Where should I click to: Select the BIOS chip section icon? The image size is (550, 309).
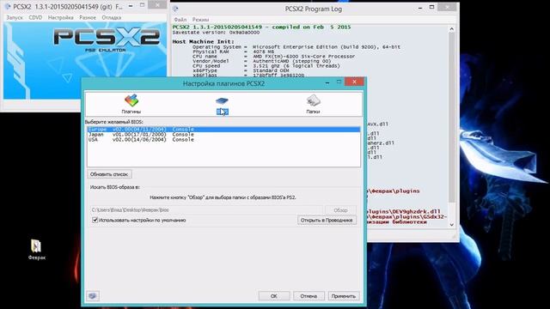(222, 101)
